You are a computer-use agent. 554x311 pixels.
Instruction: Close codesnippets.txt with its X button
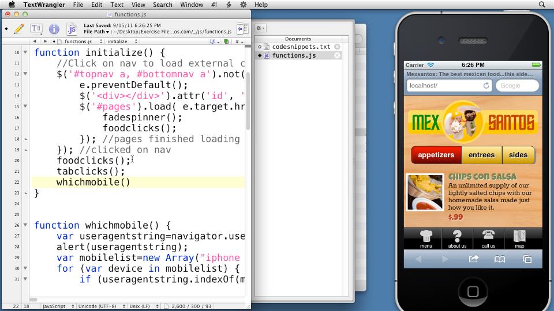coord(337,47)
